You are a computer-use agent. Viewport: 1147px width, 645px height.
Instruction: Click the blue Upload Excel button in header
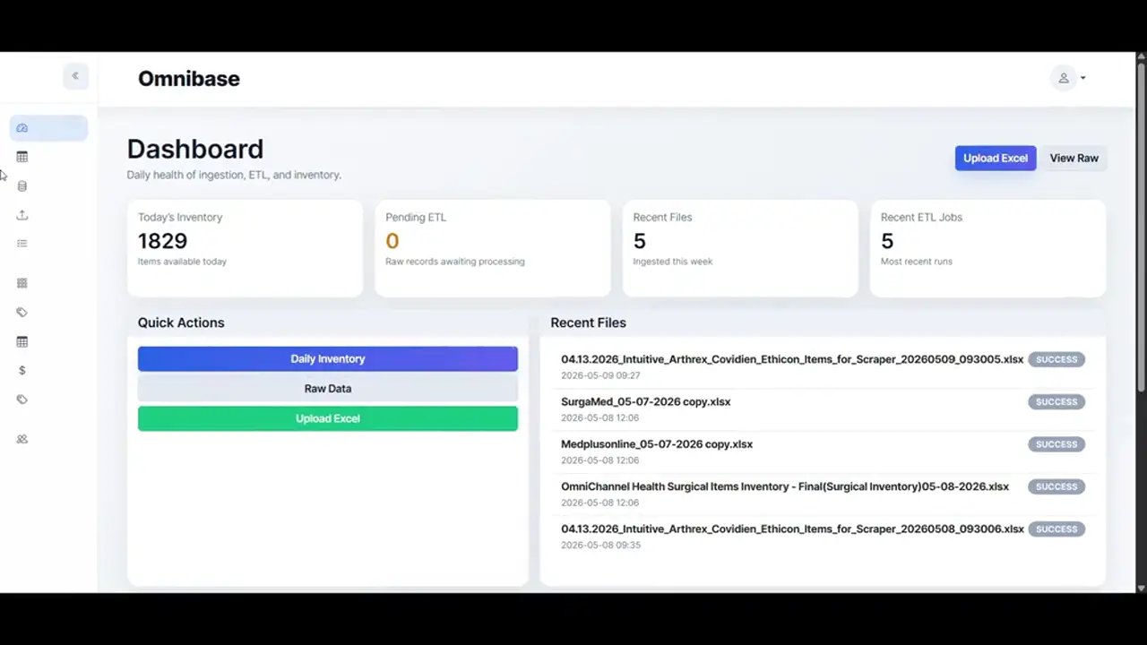point(996,159)
